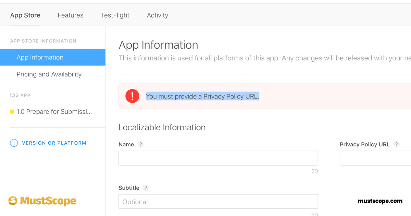Click into the Name input field
The image size is (411, 216).
point(218,158)
